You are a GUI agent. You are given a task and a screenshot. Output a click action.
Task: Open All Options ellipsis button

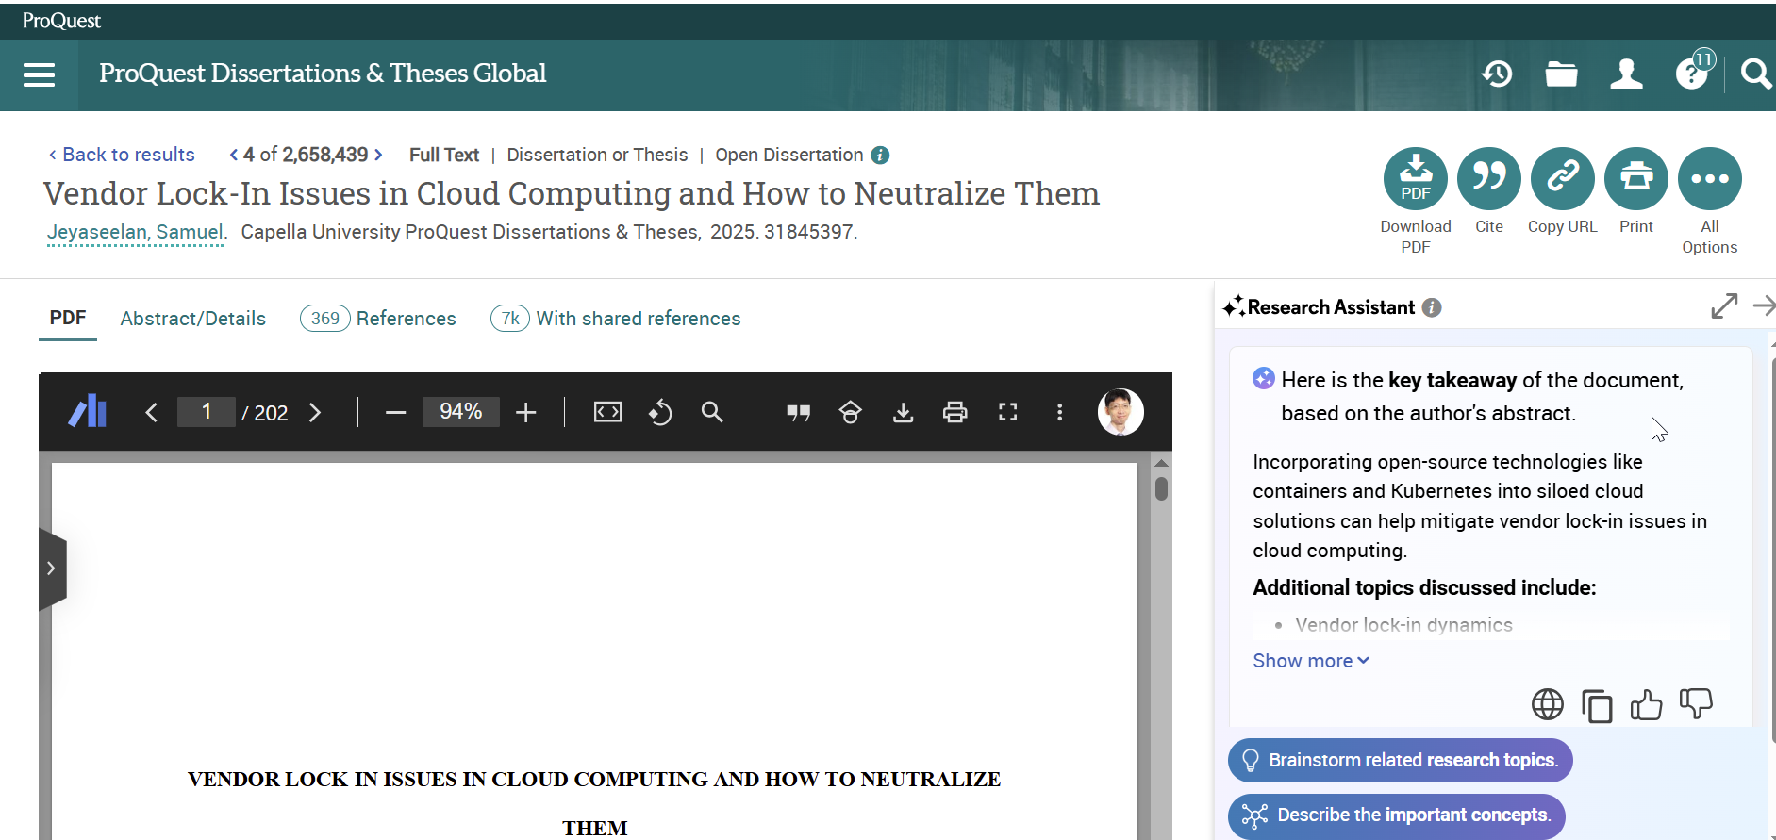[1709, 178]
